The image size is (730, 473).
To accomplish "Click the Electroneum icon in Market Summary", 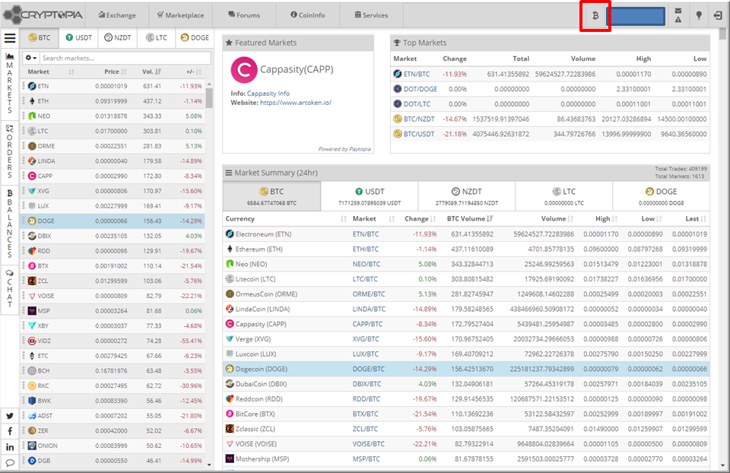I will [x=230, y=234].
